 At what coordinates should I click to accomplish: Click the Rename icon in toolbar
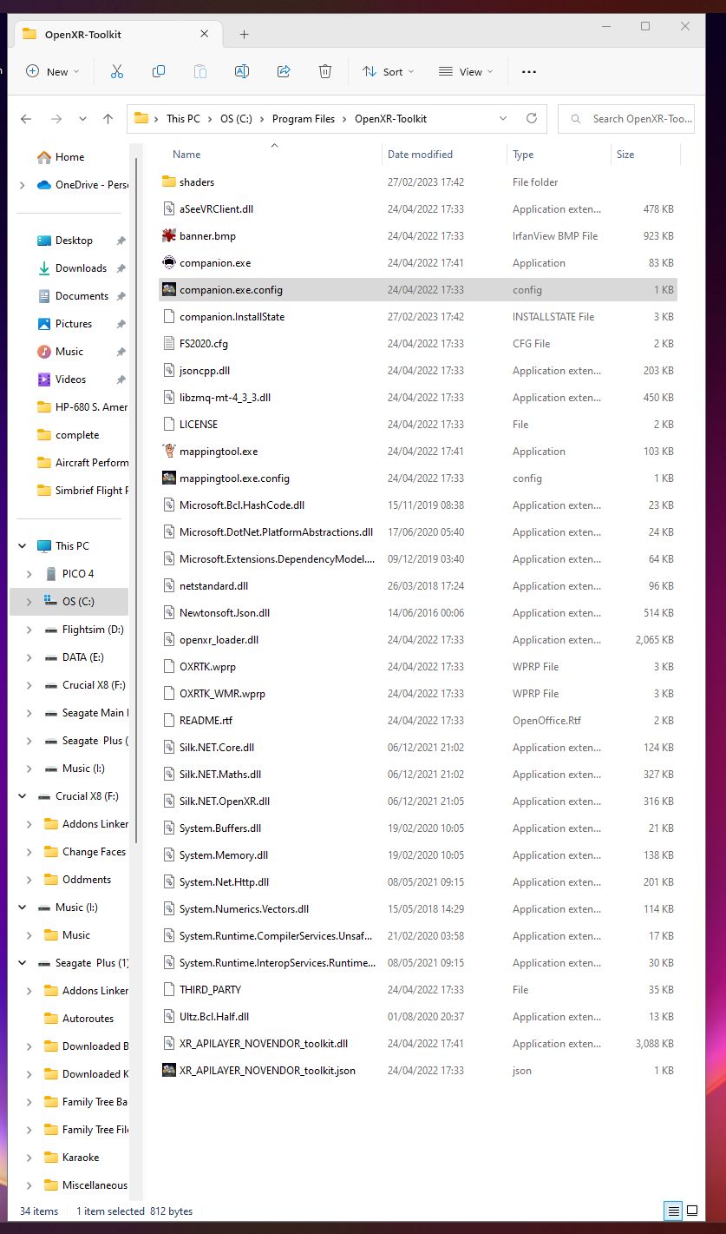click(x=242, y=71)
